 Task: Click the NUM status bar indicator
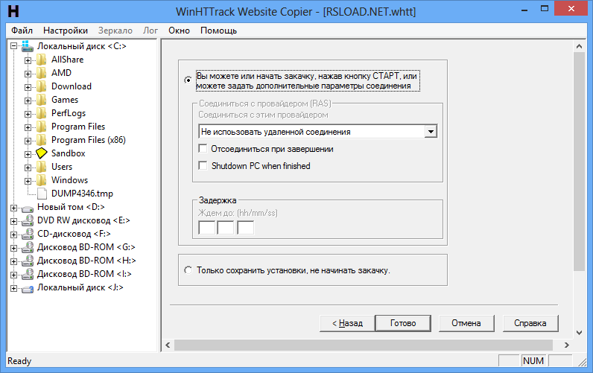533,361
